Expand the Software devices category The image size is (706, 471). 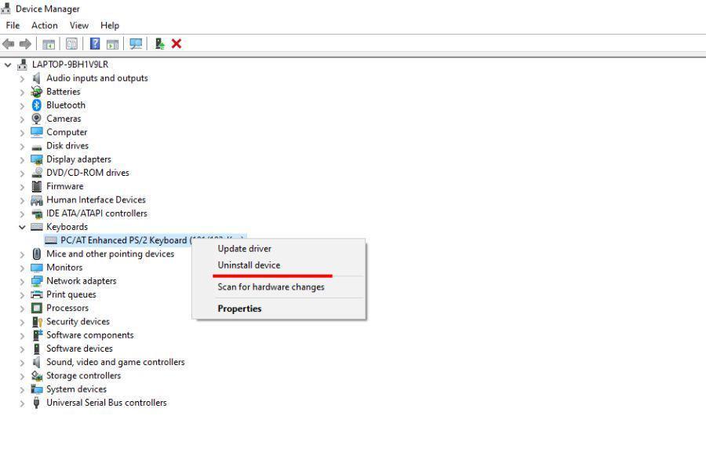(x=22, y=349)
